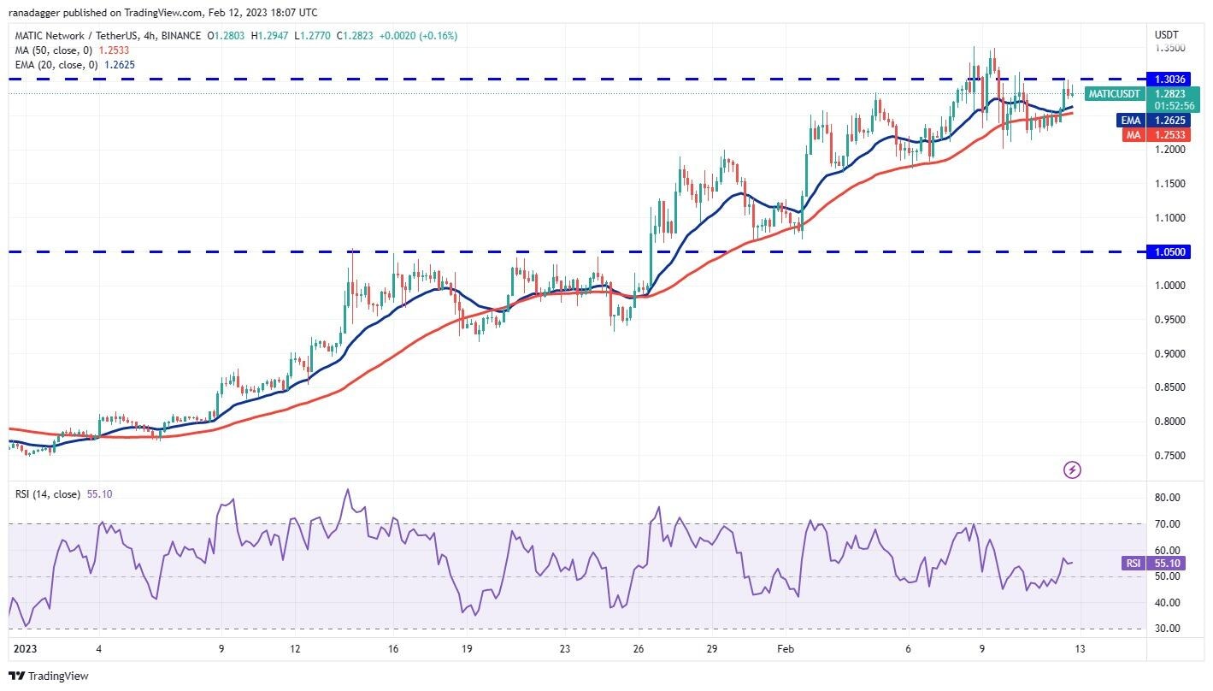Click the 2023 label on time axis
The width and height of the screenshot is (1213, 691).
25,649
